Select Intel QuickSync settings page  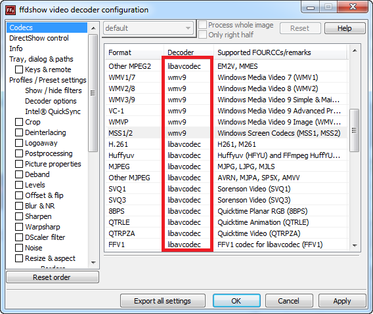53,111
